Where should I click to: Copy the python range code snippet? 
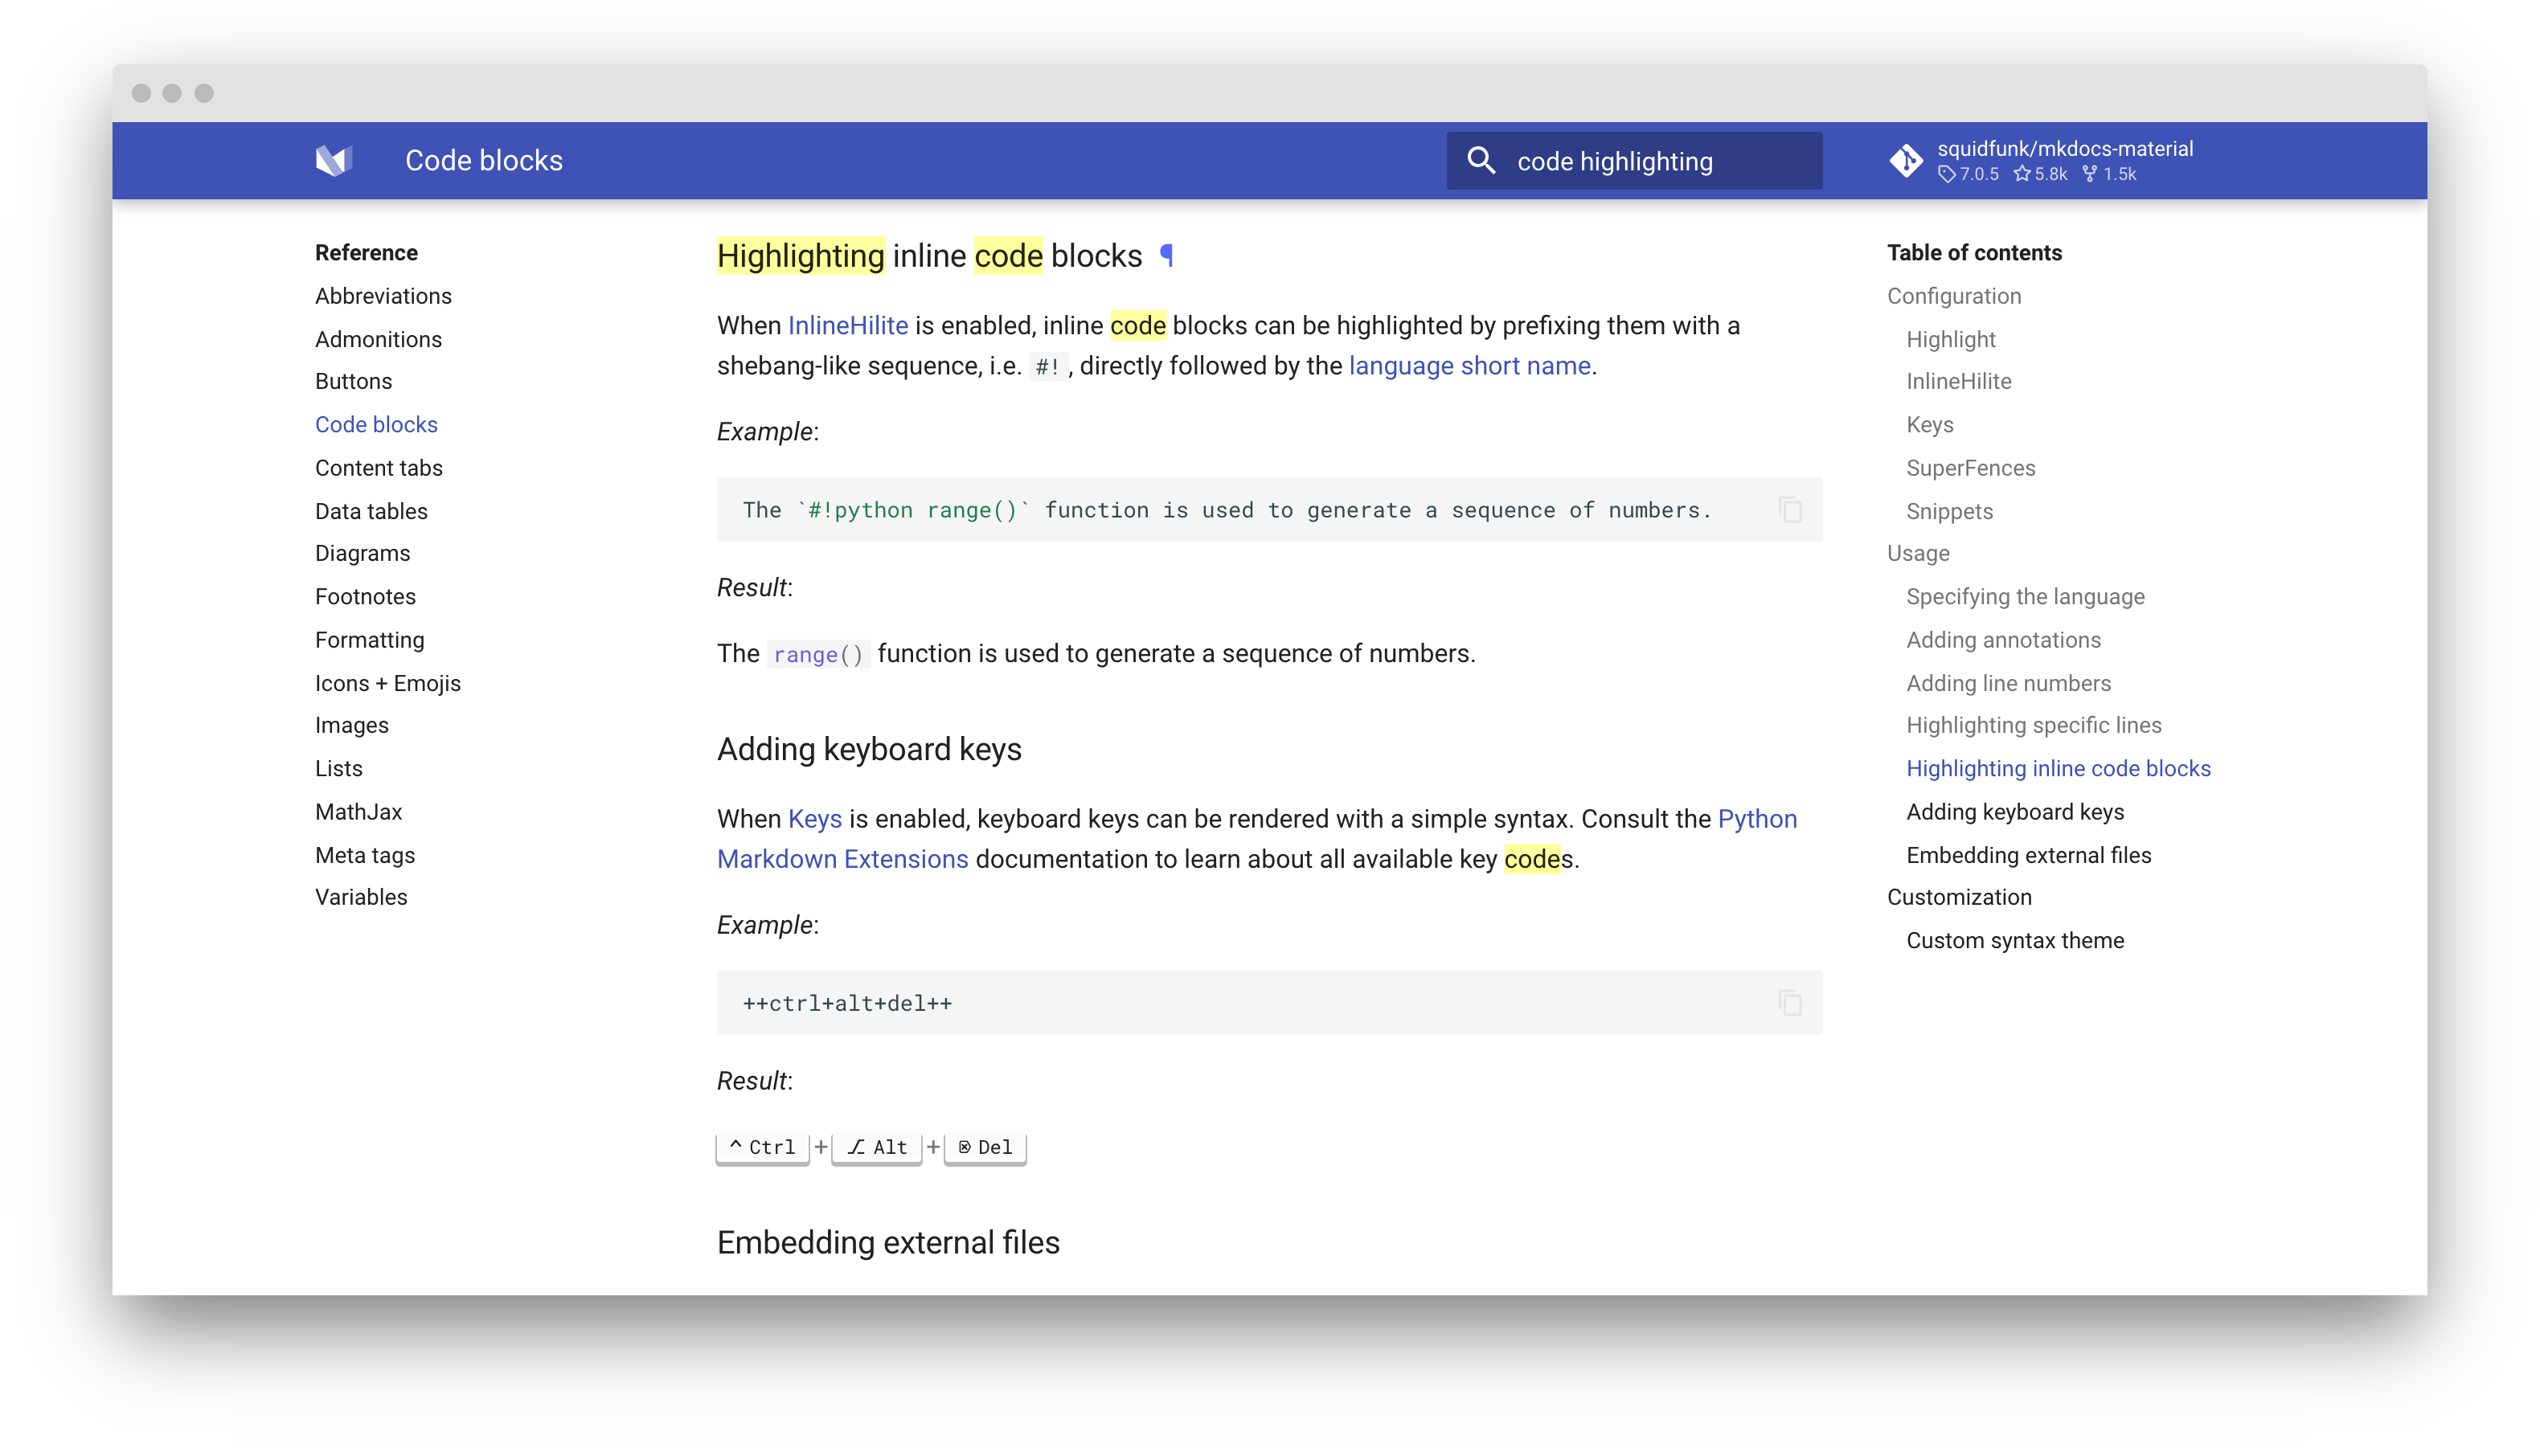pyautogui.click(x=1789, y=509)
